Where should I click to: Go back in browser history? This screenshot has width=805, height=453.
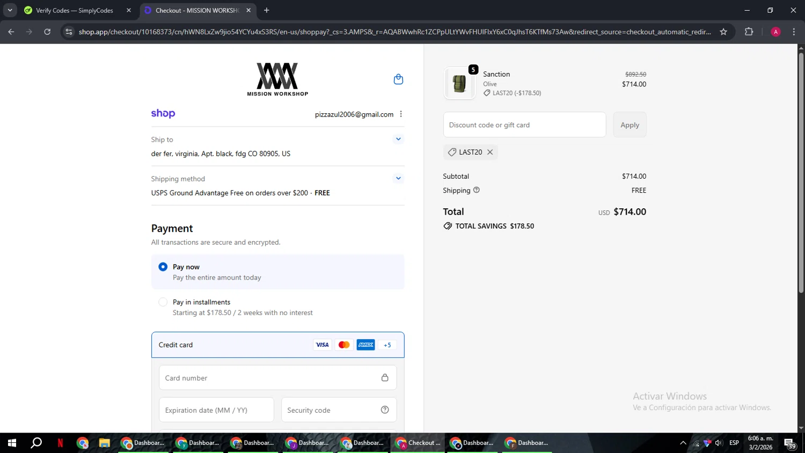11,32
